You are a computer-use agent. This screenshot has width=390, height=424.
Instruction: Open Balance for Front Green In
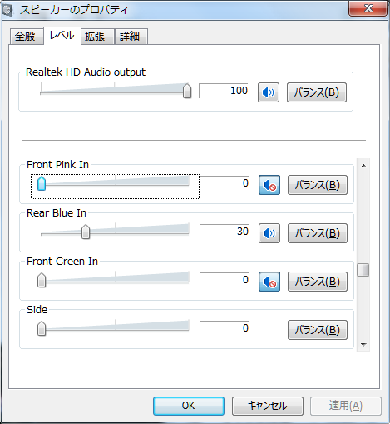(x=318, y=282)
